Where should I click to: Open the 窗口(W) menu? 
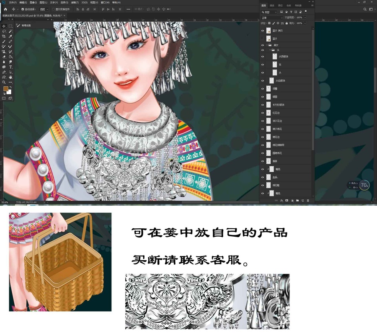click(105, 3)
